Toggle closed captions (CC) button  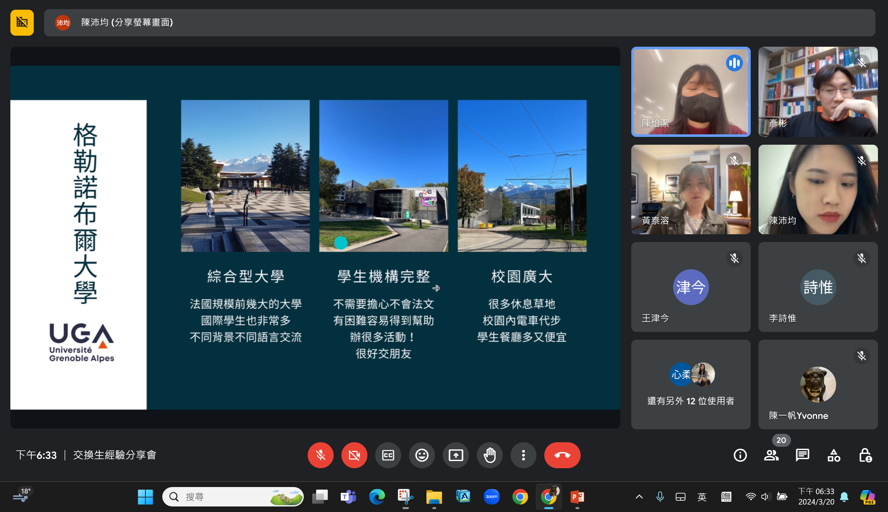point(388,455)
